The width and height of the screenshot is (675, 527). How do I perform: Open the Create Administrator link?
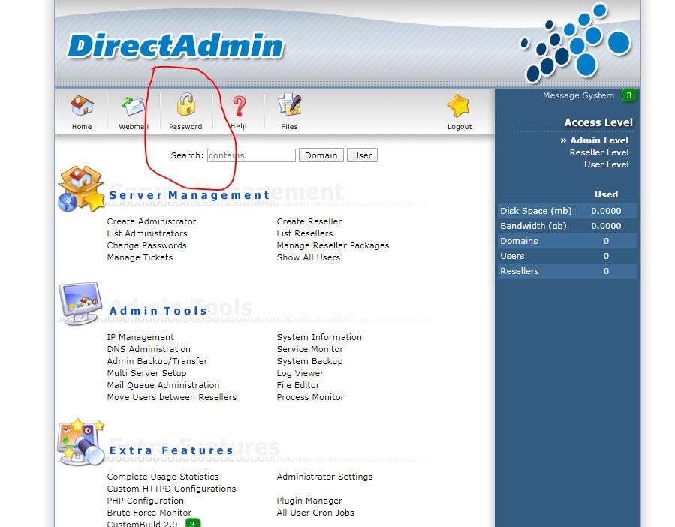coord(152,221)
